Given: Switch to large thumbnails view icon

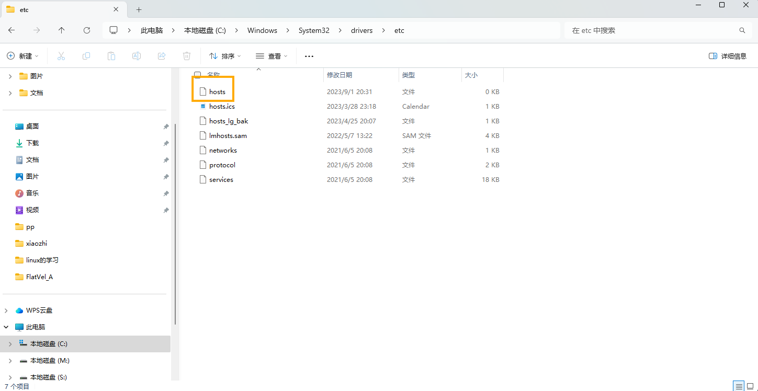Looking at the screenshot, I should tap(750, 386).
